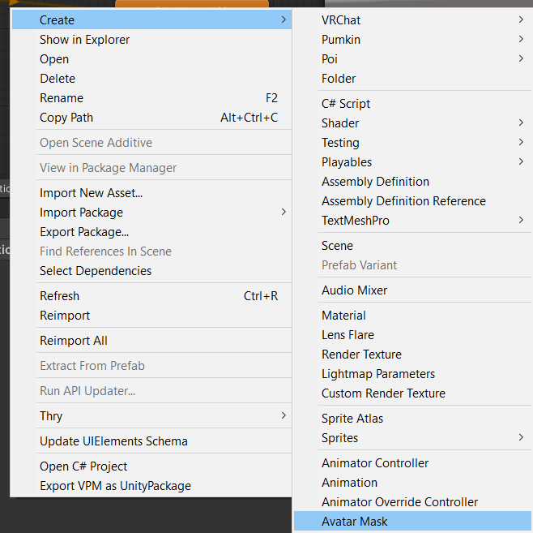Create a new Material
Screen dimensions: 533x533
(x=412, y=315)
